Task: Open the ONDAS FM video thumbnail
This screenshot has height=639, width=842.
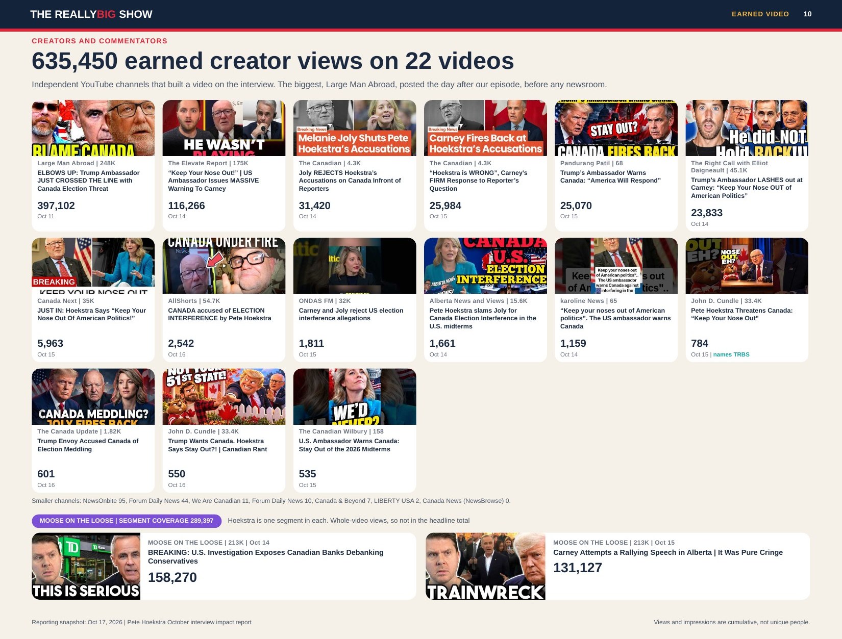Action: tap(355, 266)
